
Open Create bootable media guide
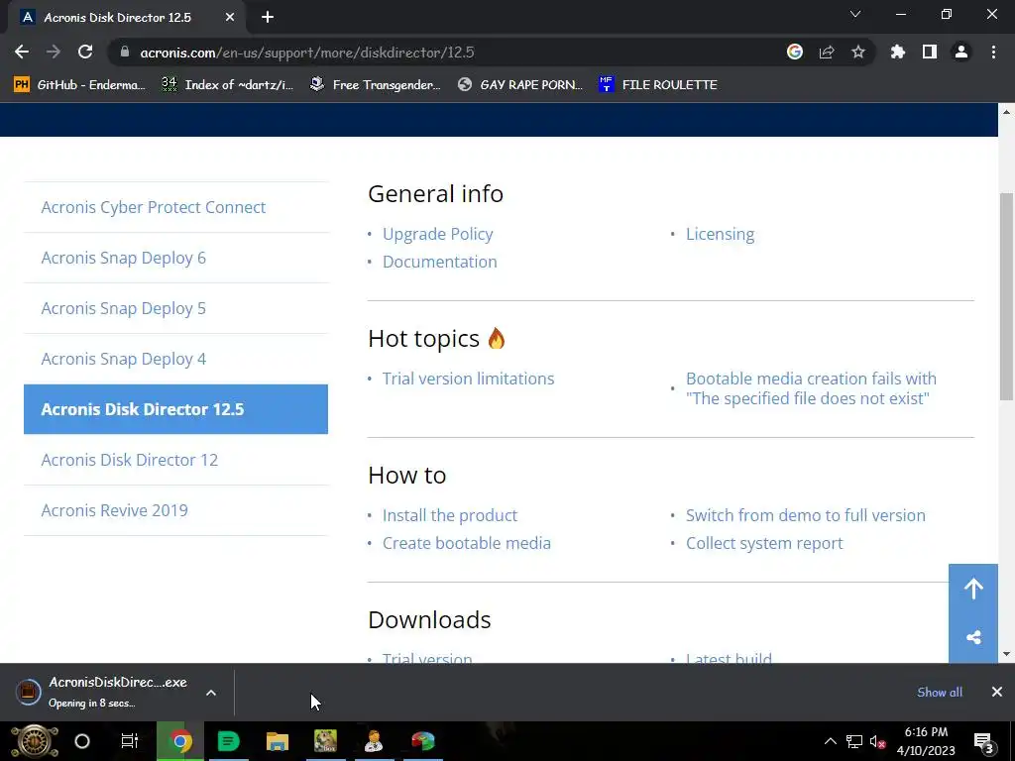[467, 543]
